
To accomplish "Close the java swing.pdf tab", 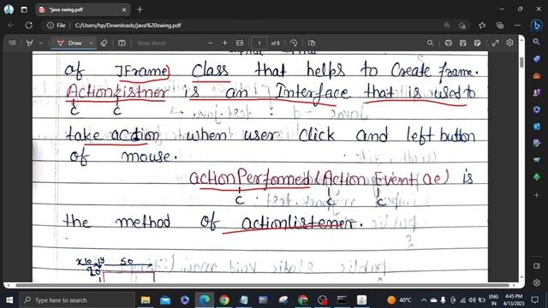I will 123,9.
